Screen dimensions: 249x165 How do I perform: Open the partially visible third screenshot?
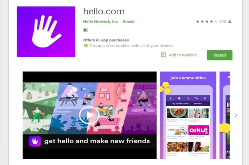click(x=225, y=115)
